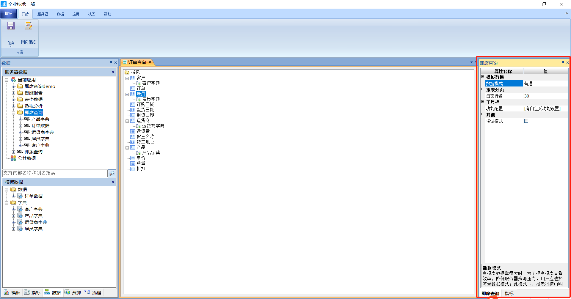Viewport: 571px width, 299px height.
Task: Switch to the 指标 tab in properties panel
Action: 509,293
